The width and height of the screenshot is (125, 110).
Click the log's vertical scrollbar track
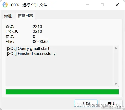point(116,66)
